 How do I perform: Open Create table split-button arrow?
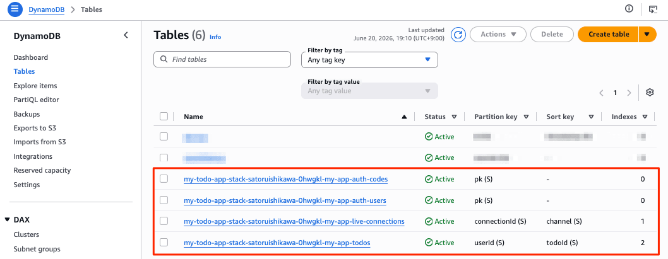click(x=648, y=35)
